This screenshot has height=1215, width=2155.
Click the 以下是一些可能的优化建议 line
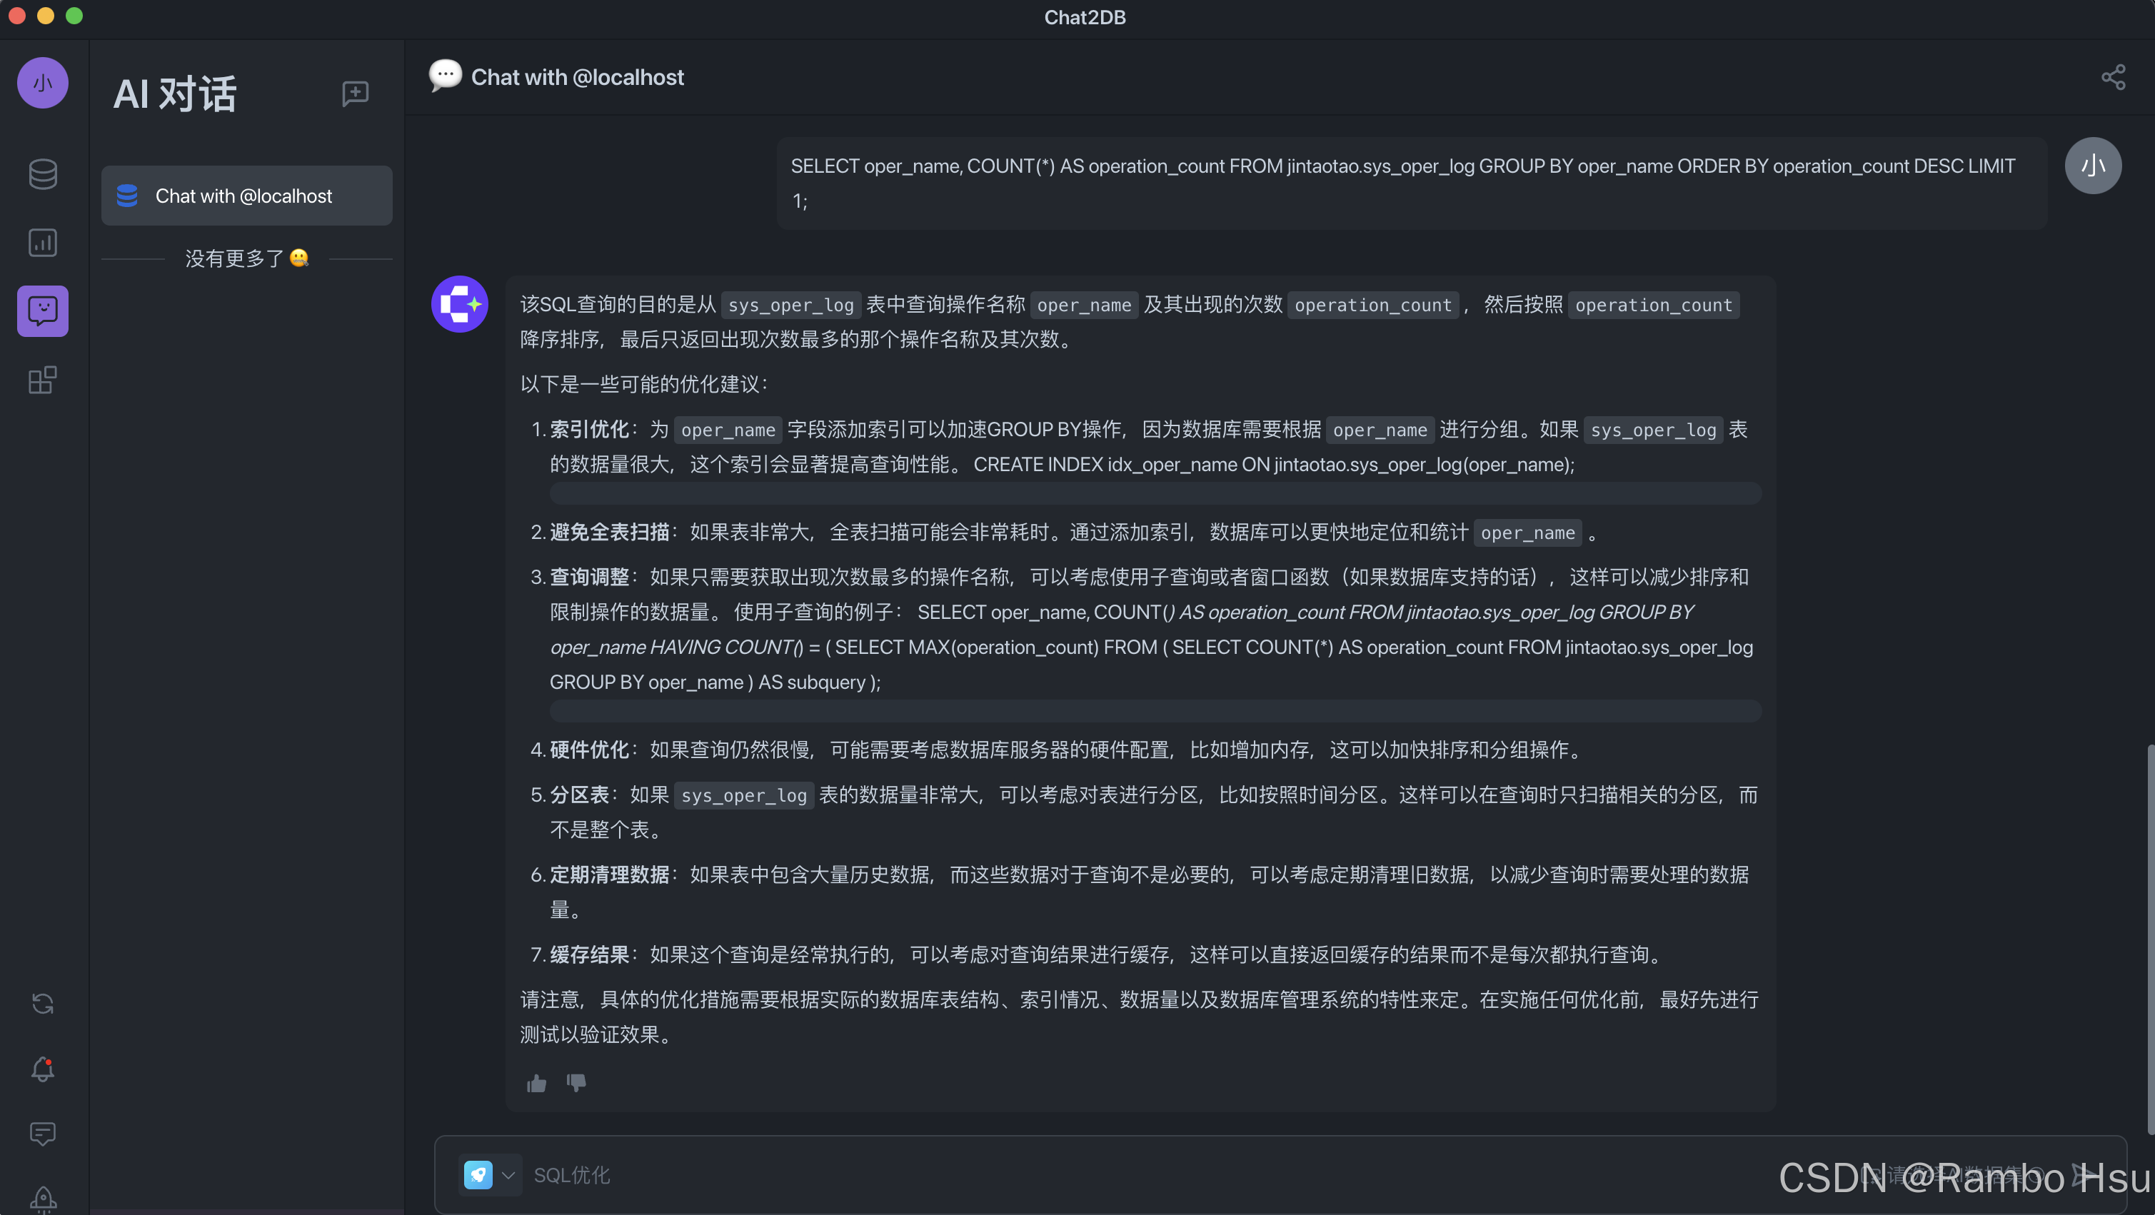(x=644, y=384)
